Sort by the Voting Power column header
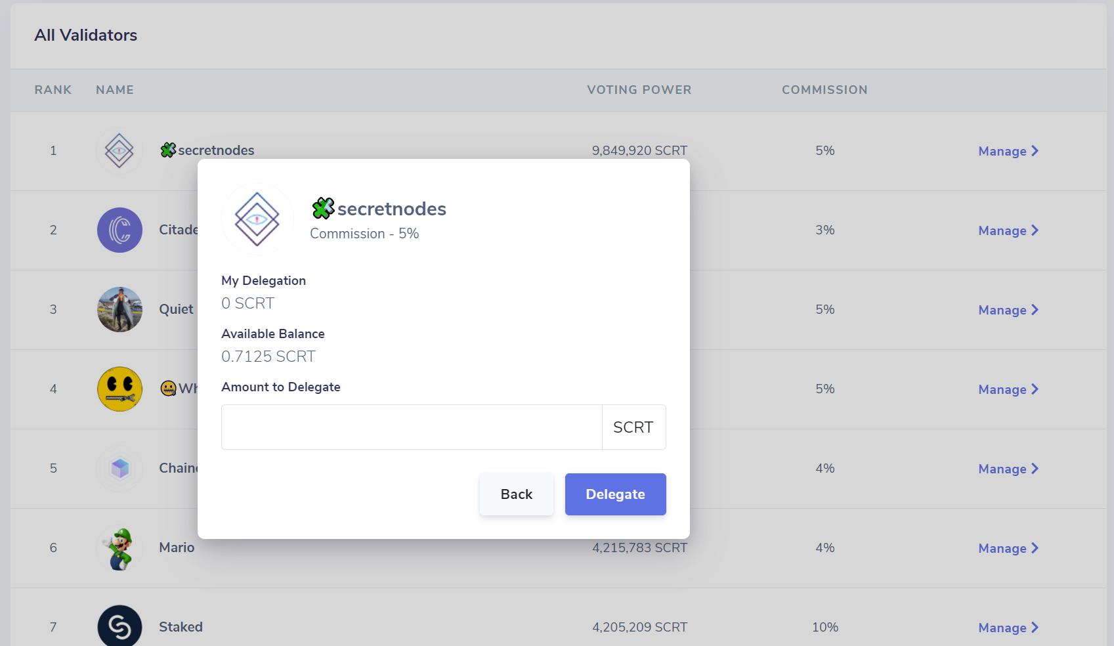Image resolution: width=1114 pixels, height=646 pixels. [x=639, y=90]
